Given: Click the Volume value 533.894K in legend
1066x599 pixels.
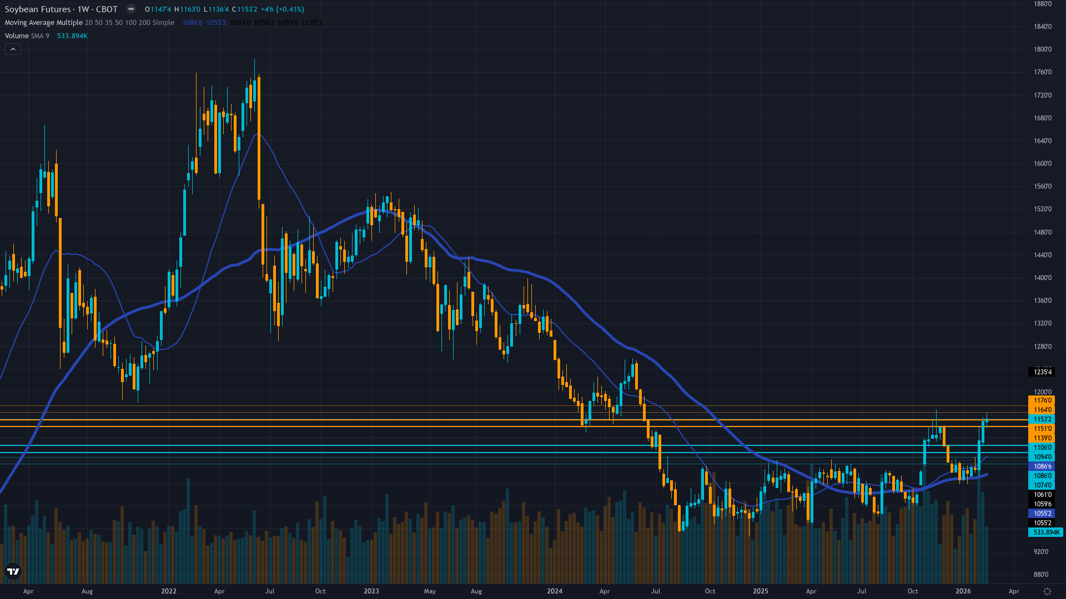Looking at the screenshot, I should click(72, 36).
